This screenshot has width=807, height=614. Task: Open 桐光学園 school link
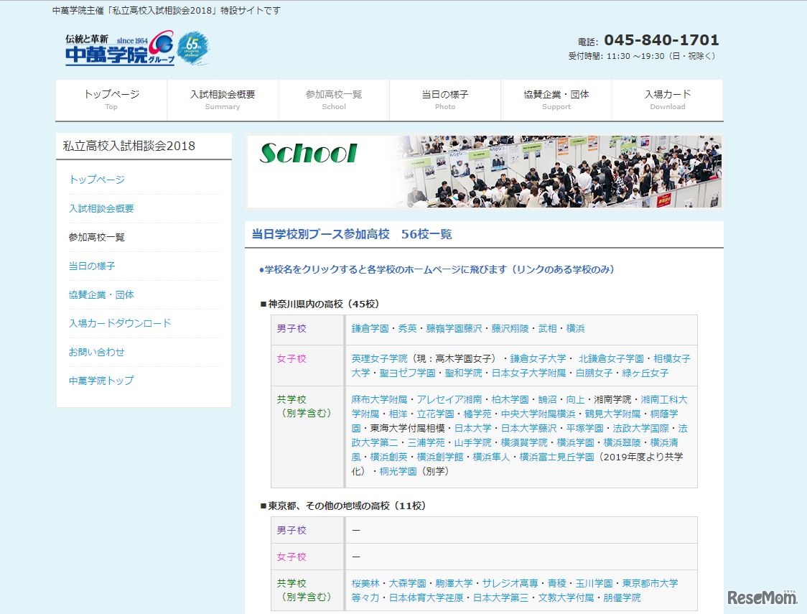pyautogui.click(x=398, y=471)
